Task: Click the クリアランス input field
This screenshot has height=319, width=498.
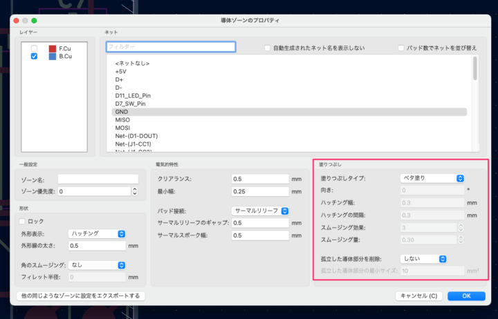Action: (x=259, y=179)
